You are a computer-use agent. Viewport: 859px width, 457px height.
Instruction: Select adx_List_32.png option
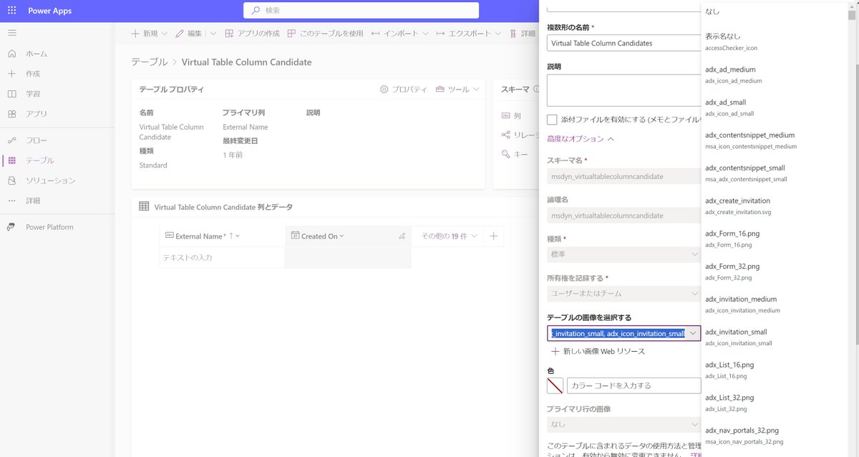point(775,403)
